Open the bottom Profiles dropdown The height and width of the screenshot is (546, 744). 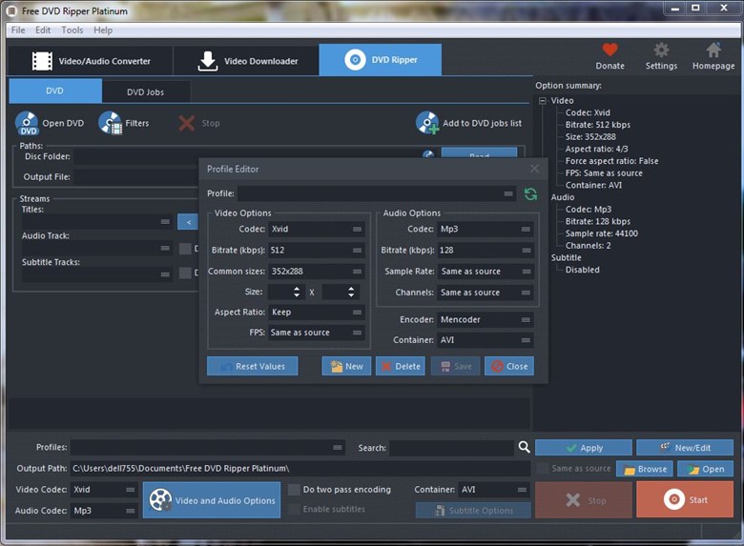tap(208, 447)
